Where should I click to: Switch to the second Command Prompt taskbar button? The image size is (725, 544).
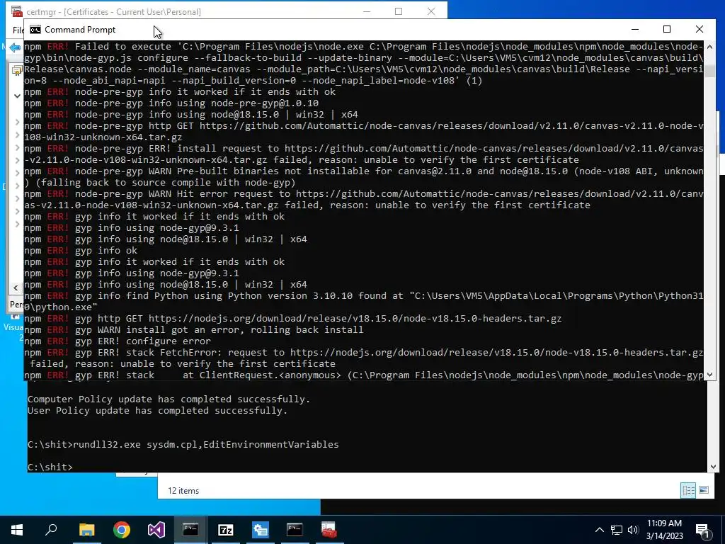pyautogui.click(x=295, y=530)
